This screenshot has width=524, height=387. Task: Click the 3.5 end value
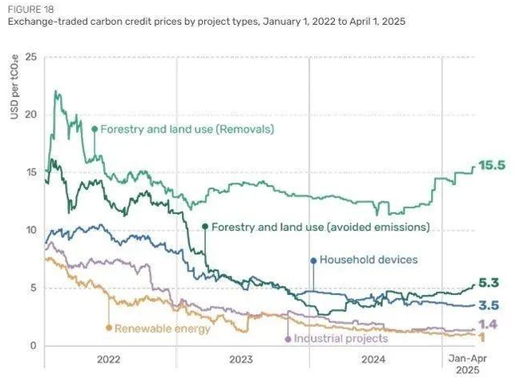(489, 304)
